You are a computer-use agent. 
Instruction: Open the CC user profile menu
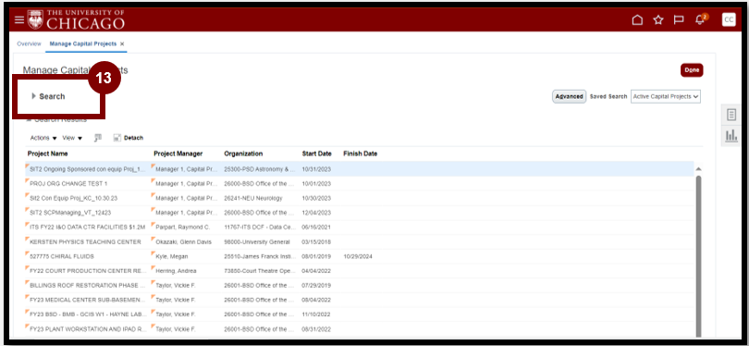tap(729, 19)
